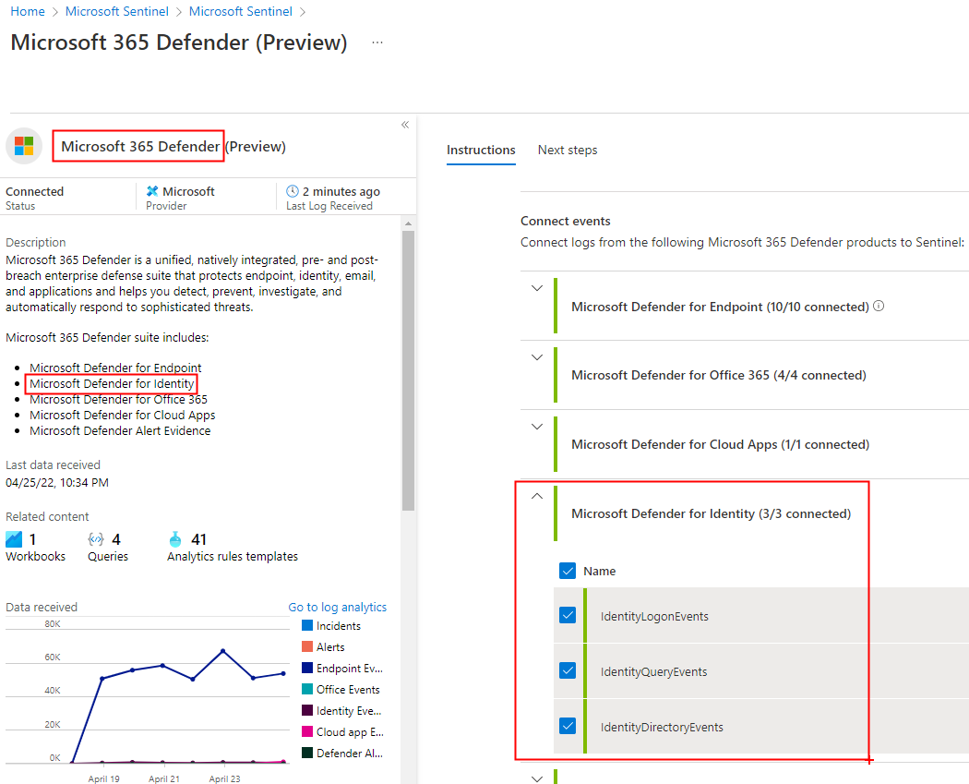This screenshot has width=969, height=784.
Task: Collapse Microsoft Defender for Identity section
Action: tap(537, 496)
